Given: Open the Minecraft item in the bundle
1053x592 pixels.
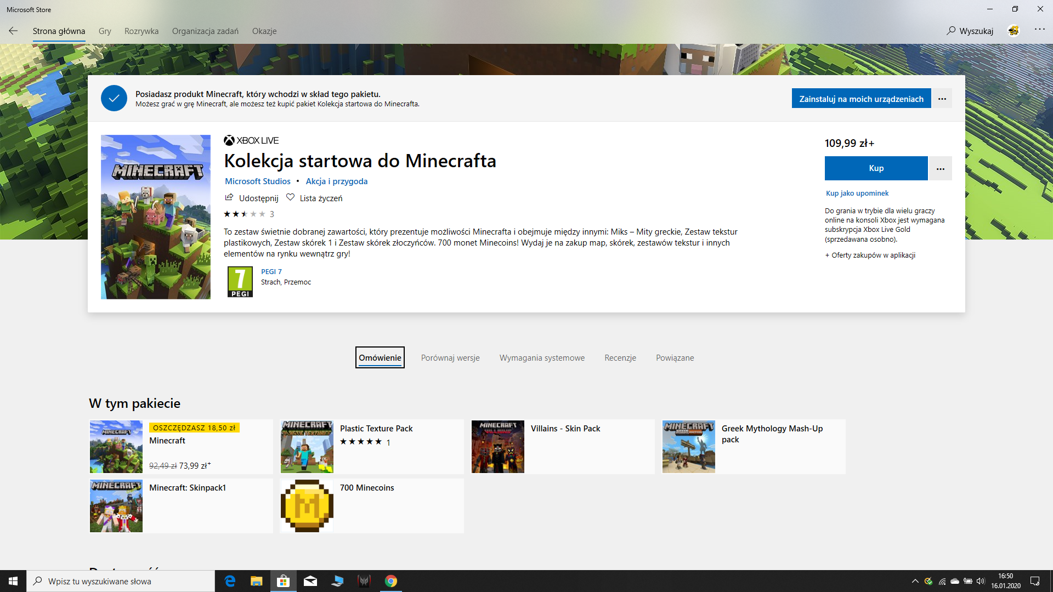Looking at the screenshot, I should click(x=181, y=447).
